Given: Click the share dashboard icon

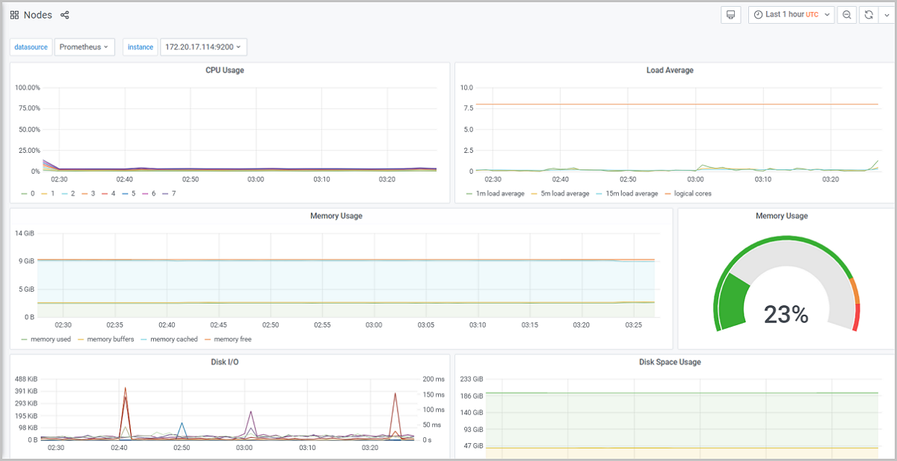Looking at the screenshot, I should pos(65,15).
